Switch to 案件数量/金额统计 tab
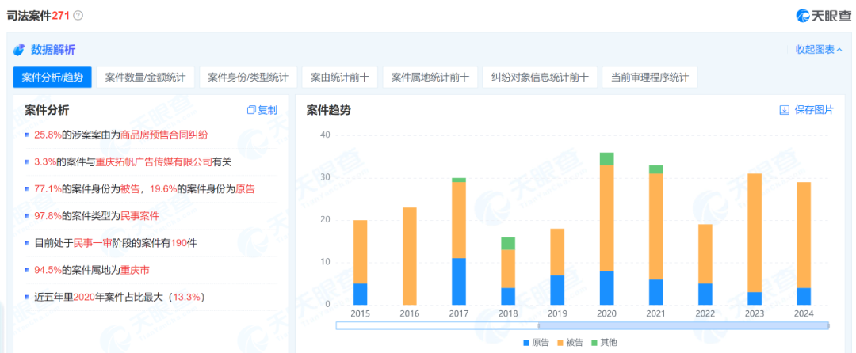Viewport: 856px width, 353px height. click(145, 77)
